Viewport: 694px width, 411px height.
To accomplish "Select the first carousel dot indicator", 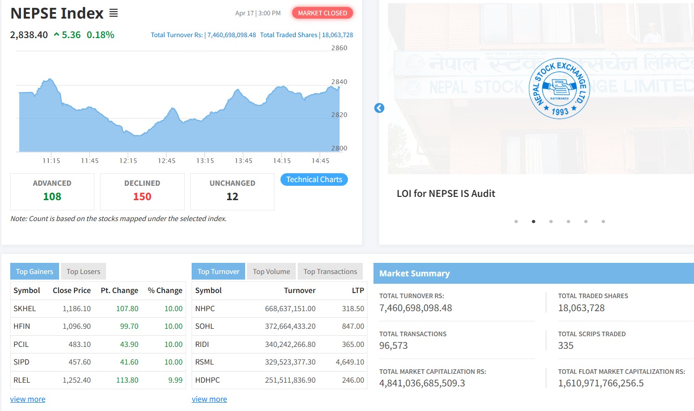I will [x=516, y=222].
